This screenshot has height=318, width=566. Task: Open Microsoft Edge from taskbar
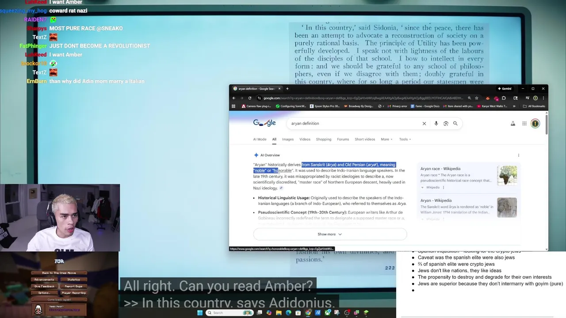[x=289, y=313]
